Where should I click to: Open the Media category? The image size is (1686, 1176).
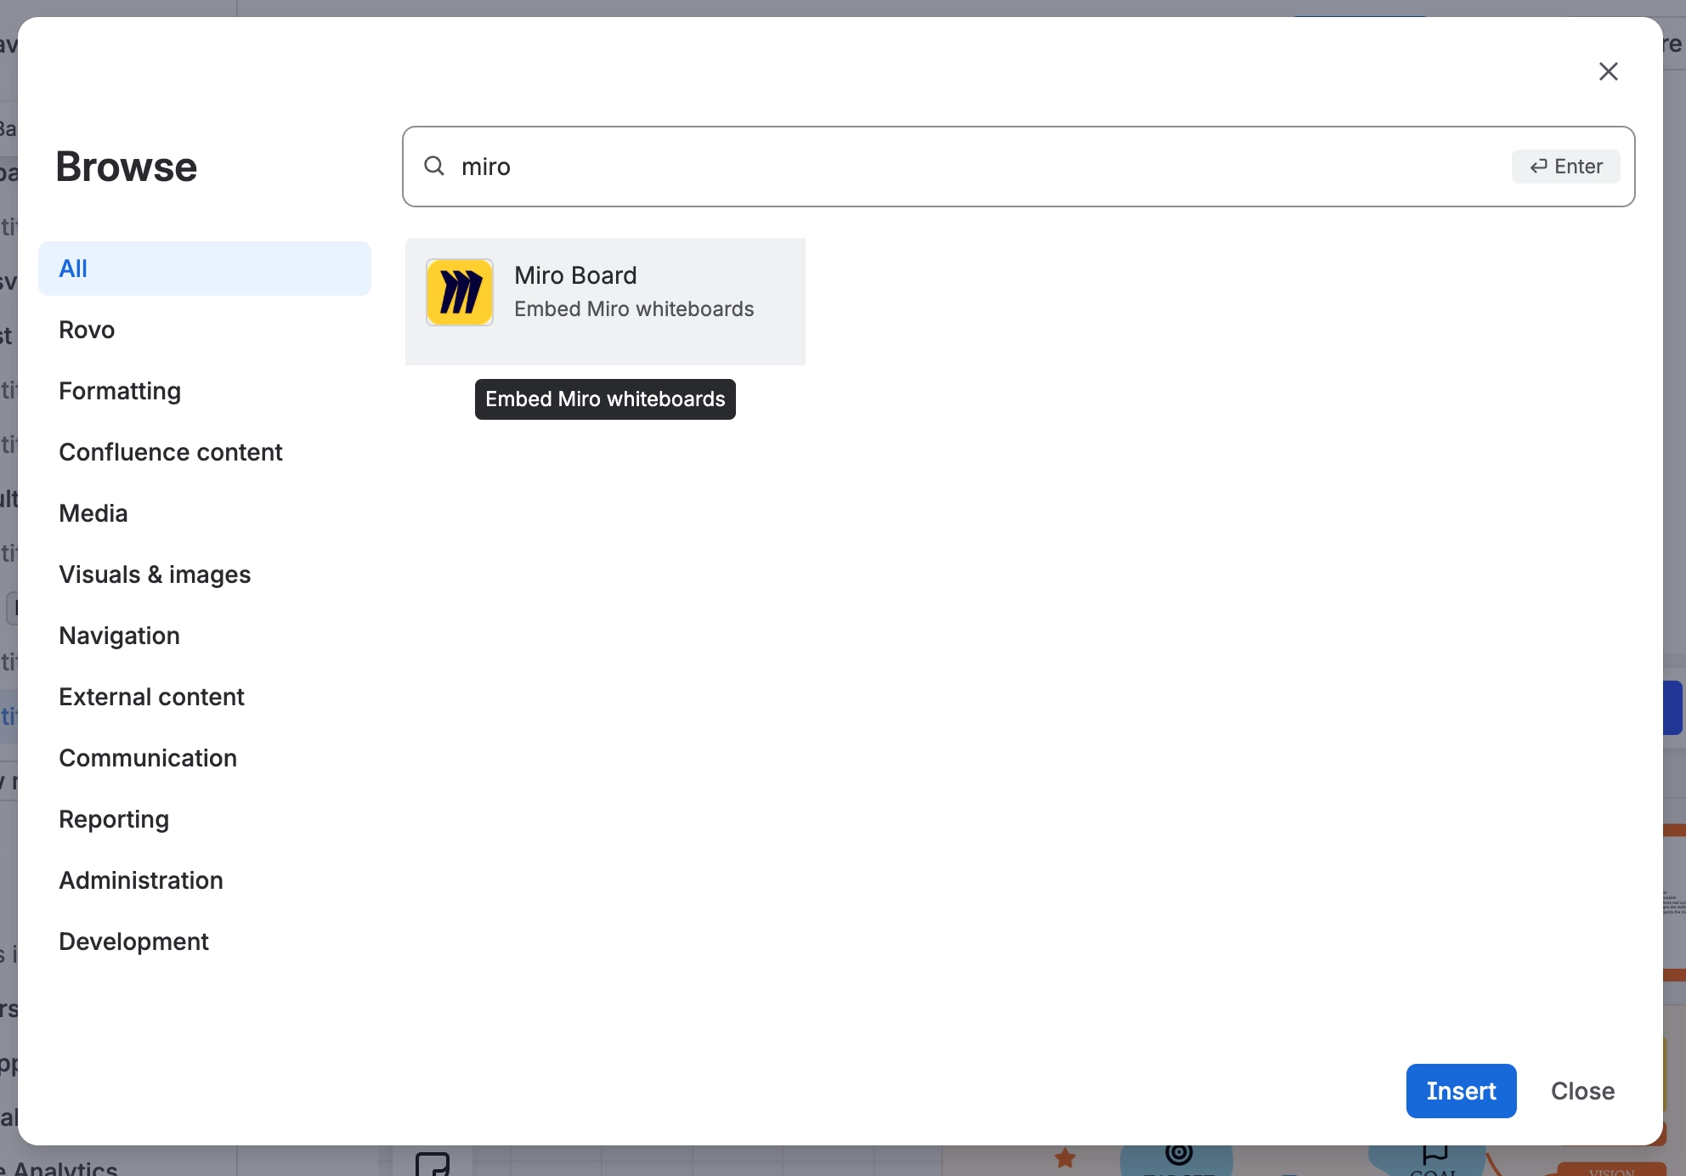(205, 513)
